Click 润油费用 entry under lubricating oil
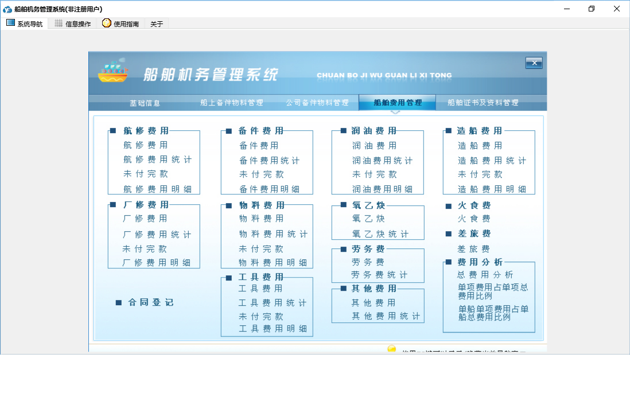This screenshot has width=630, height=409. (374, 146)
